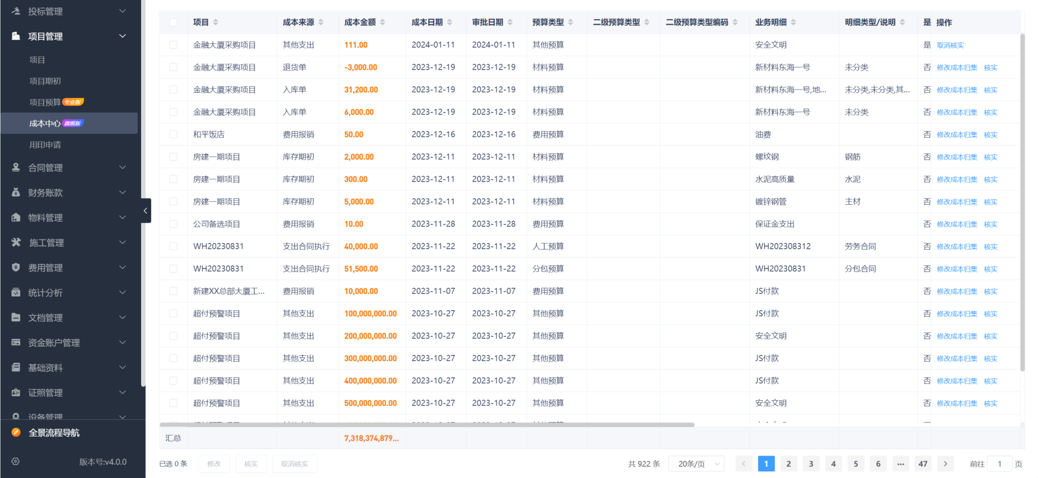
Task: Check the row with amount 100,000,000.00
Action: click(x=174, y=313)
